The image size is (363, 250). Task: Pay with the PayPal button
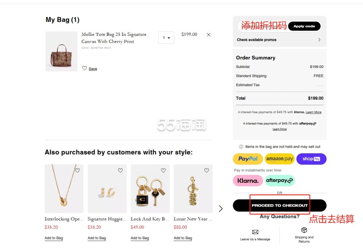pos(248,159)
